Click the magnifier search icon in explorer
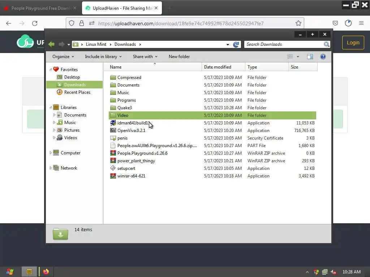Image resolution: width=370 pixels, height=277 pixels. point(327,44)
